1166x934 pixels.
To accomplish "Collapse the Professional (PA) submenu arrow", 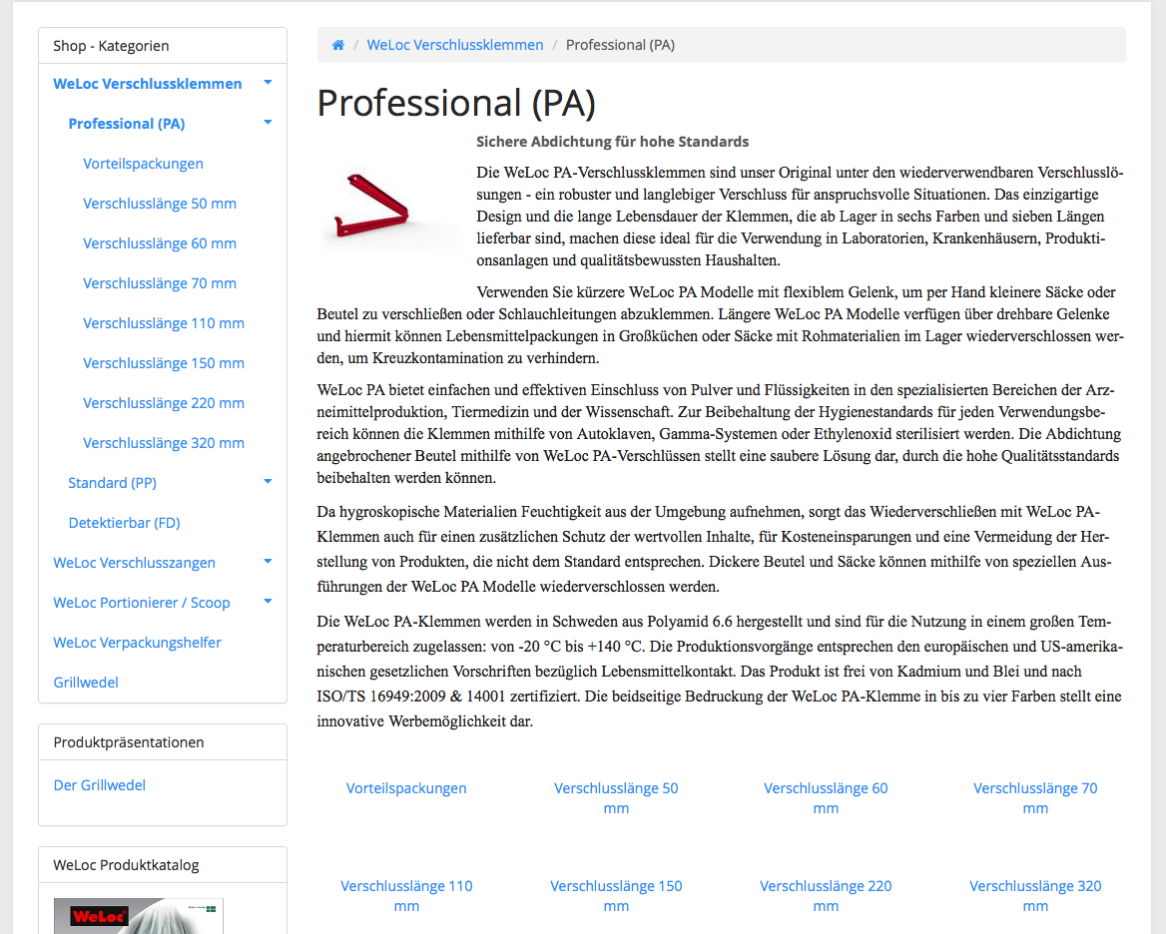I will click(268, 123).
